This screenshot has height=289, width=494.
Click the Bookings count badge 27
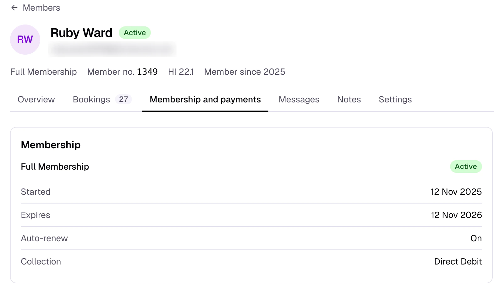123,99
